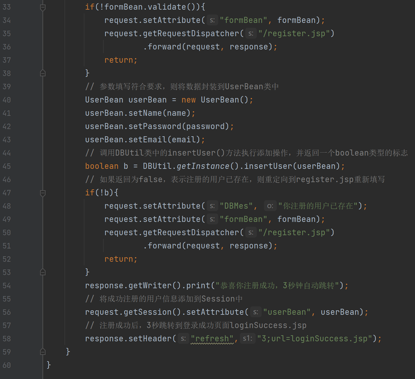The image size is (415, 379).
Task: Click getSession on line 56
Action: [147, 312]
